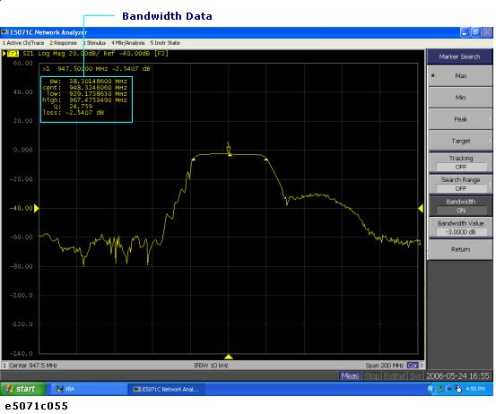Image resolution: width=496 pixels, height=414 pixels.
Task: Click the center frequency marker triangle at bottom
Action: pyautogui.click(x=229, y=357)
